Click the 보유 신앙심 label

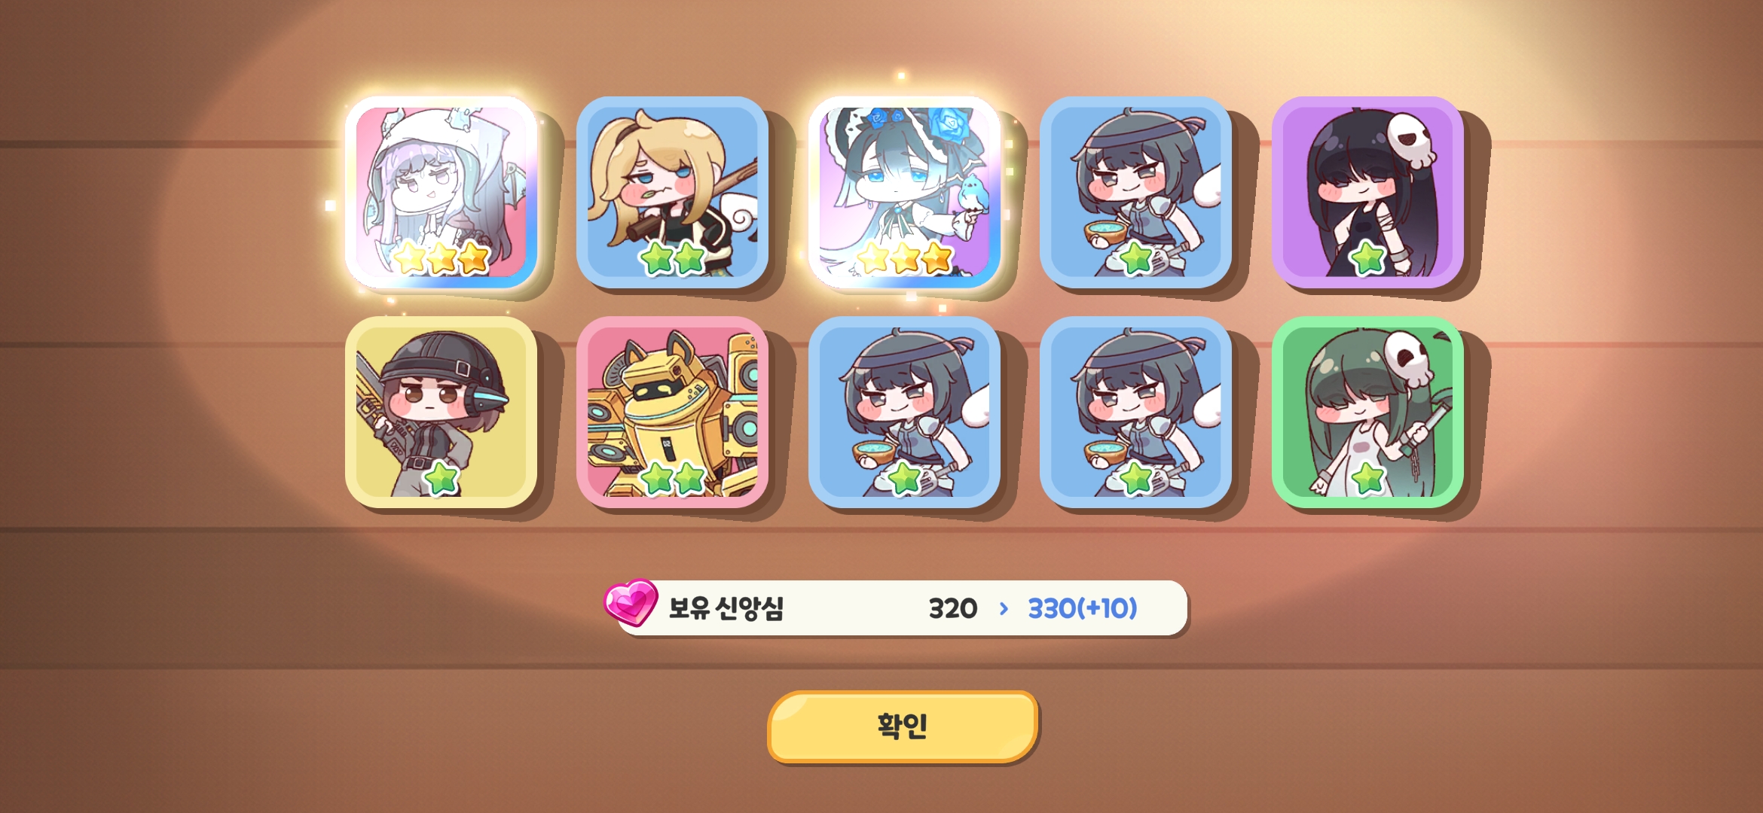point(726,608)
